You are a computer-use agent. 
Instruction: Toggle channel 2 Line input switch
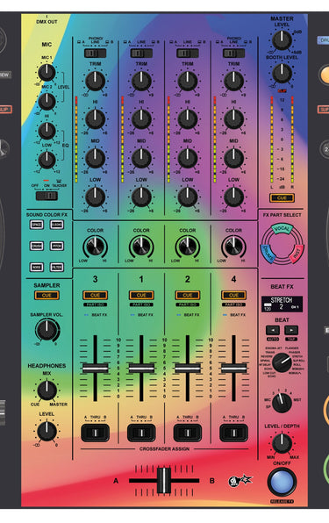(188, 53)
